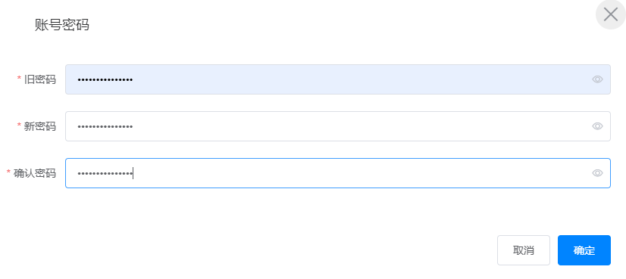The image size is (626, 279).
Task: Select the 确认密码 input field
Action: click(x=338, y=173)
